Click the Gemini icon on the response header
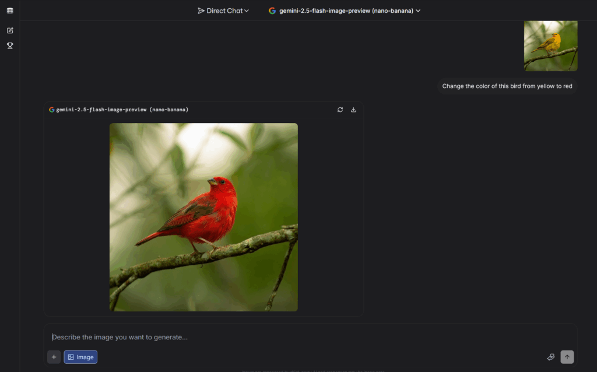The height and width of the screenshot is (372, 597). pyautogui.click(x=51, y=109)
